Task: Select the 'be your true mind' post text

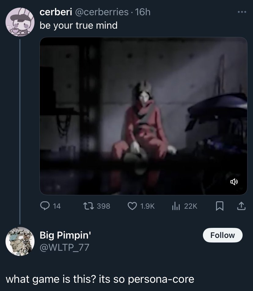Action: (79, 26)
